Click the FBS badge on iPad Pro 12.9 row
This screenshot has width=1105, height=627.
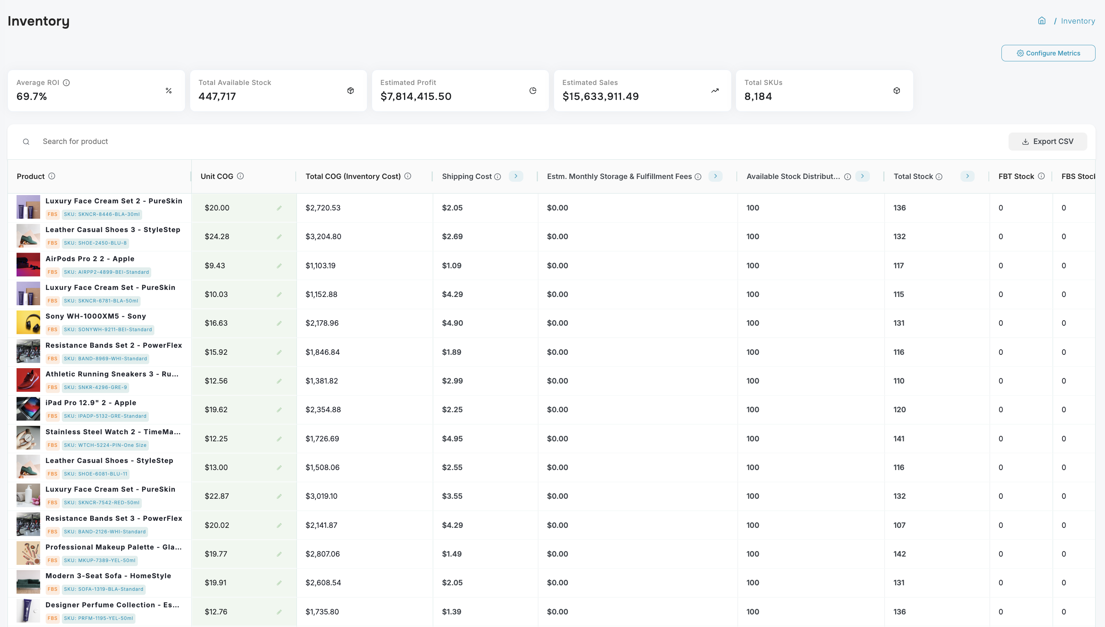click(x=53, y=416)
